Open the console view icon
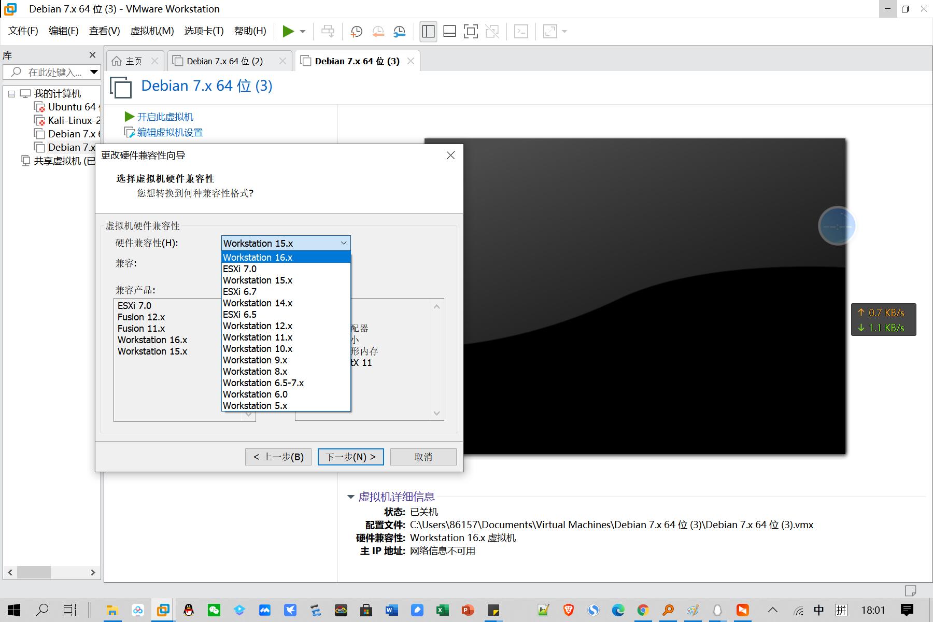 pos(521,32)
